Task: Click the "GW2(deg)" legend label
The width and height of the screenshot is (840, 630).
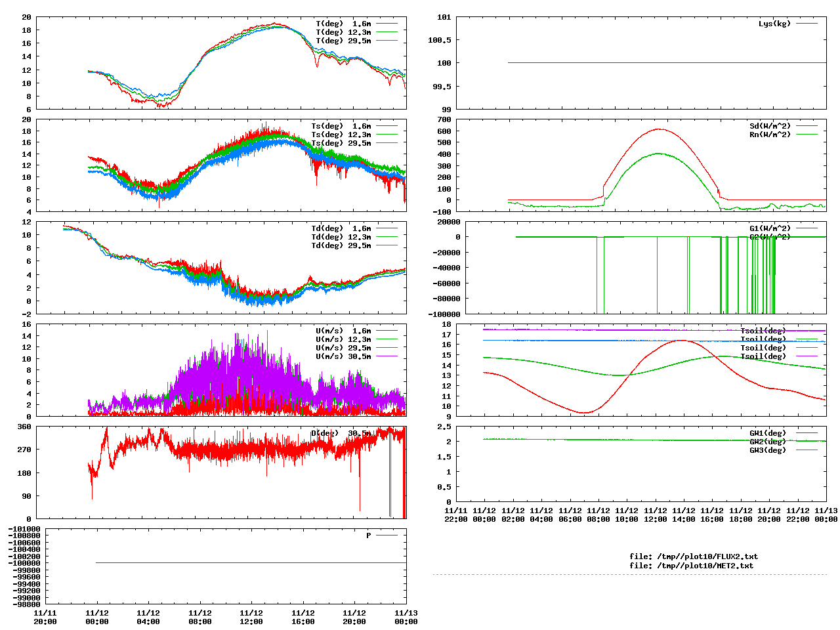Action: [768, 442]
